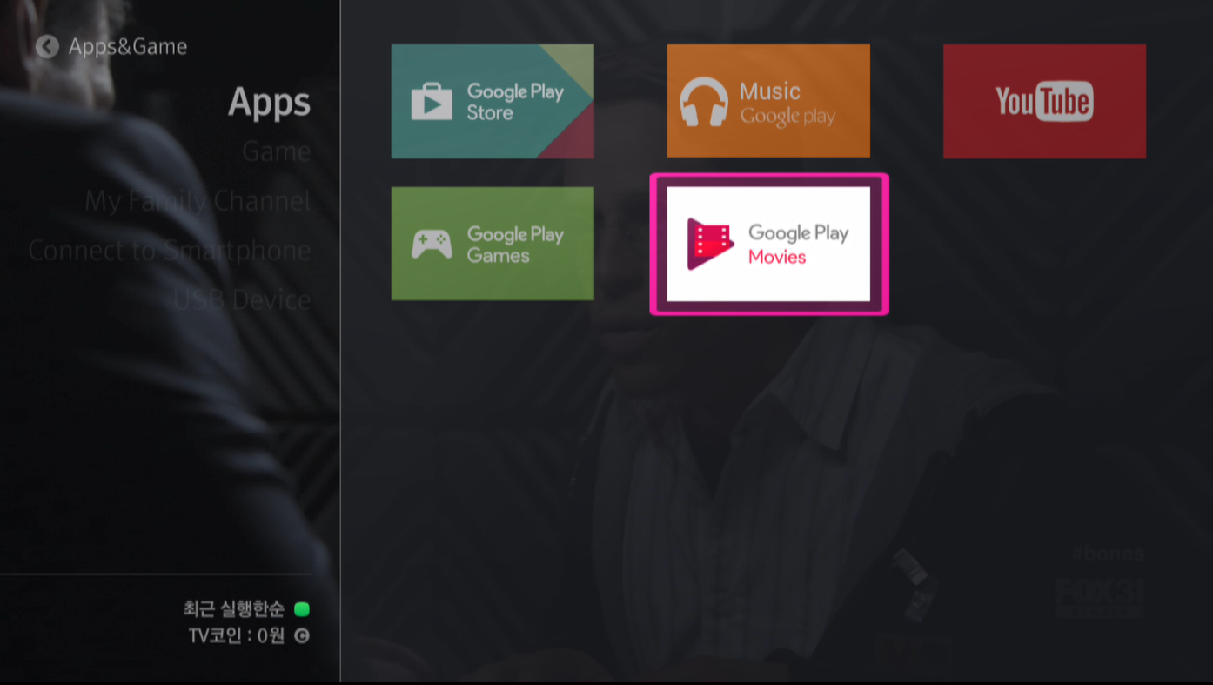Click the 최근 실행한순 sort label
1213x685 pixels.
point(234,608)
